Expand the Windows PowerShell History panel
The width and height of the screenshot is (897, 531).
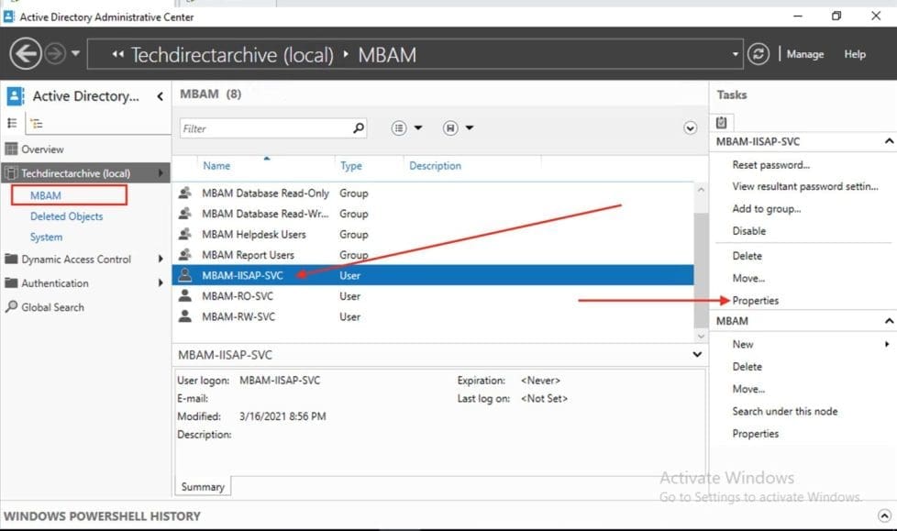click(883, 516)
